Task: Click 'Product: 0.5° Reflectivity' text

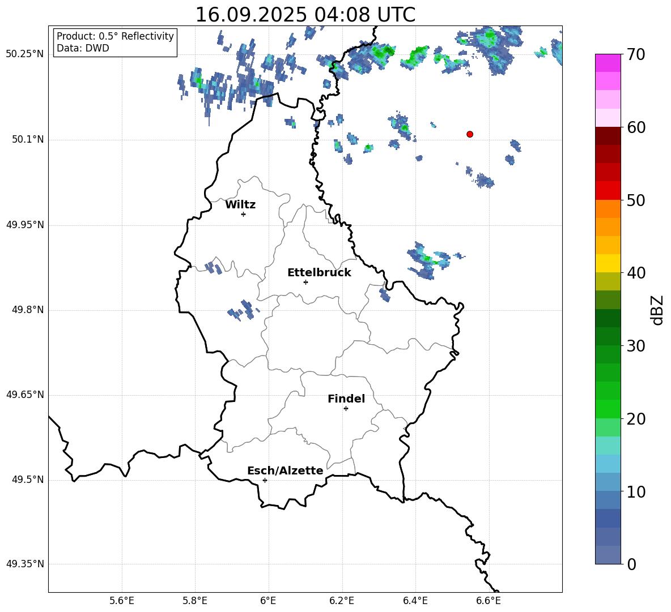Action: (x=115, y=36)
